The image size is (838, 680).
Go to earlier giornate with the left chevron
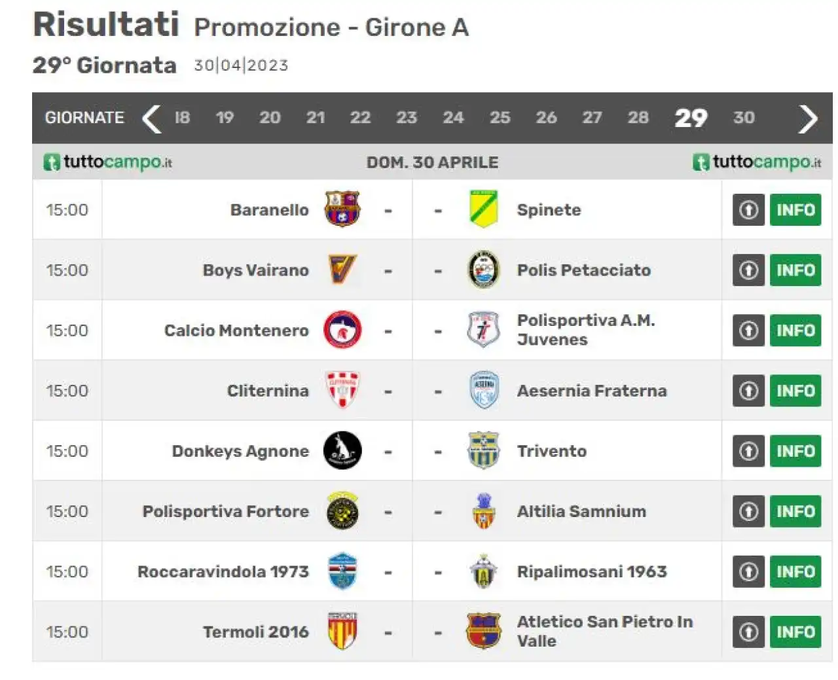tap(152, 118)
